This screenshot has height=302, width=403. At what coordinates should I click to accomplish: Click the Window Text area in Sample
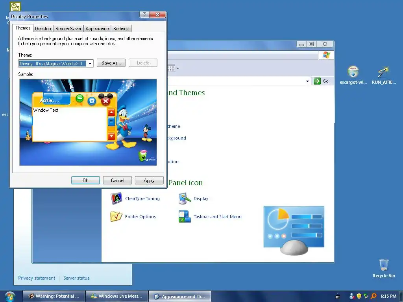tap(70, 124)
